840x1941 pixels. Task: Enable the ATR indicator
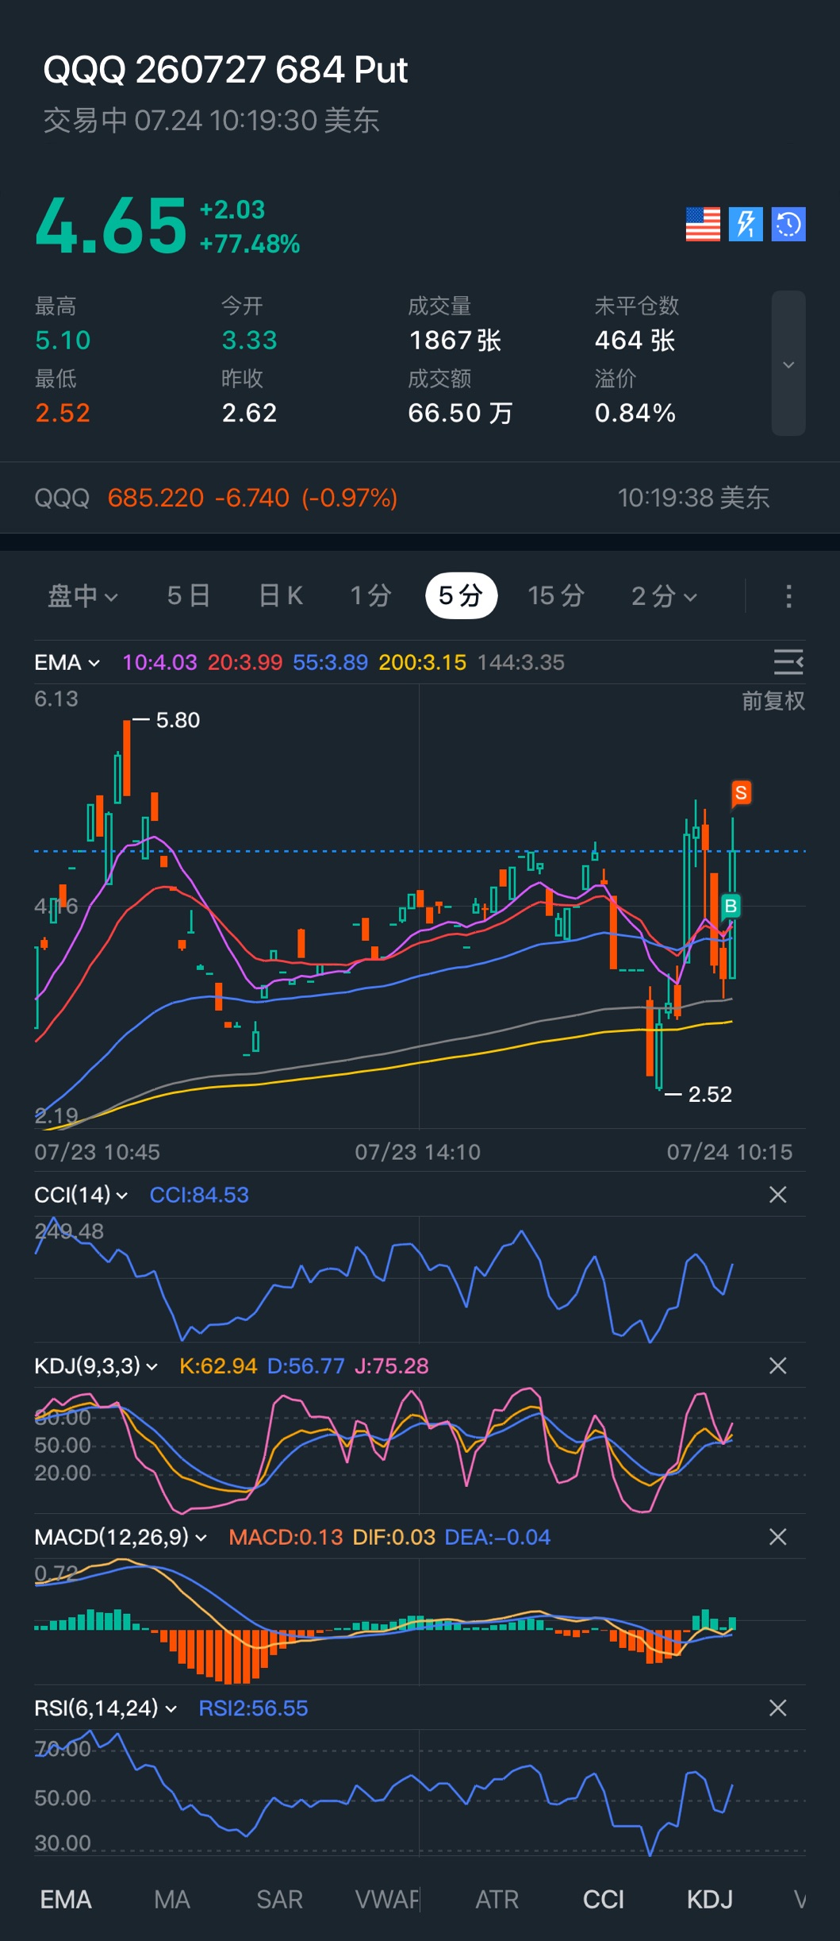(x=497, y=1900)
